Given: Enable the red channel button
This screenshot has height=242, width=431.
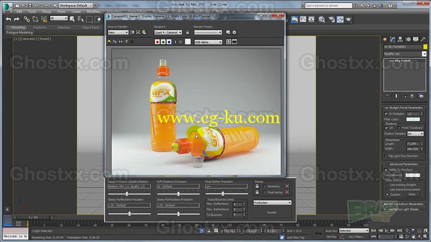Looking at the screenshot, I should pos(157,42).
